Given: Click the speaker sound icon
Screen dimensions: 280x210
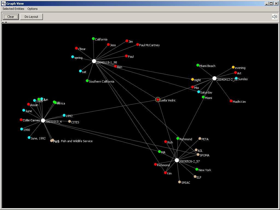Looking at the screenshot, I should coord(275,17).
